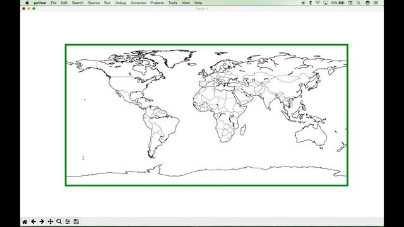Screen dimensions: 404x227
Task: Reset the figure to home view
Action: tap(25, 221)
